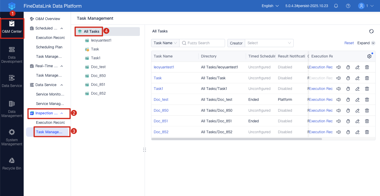This screenshot has width=380, height=196.
Task: Open O&M Overview menu item
Action: click(47, 19)
